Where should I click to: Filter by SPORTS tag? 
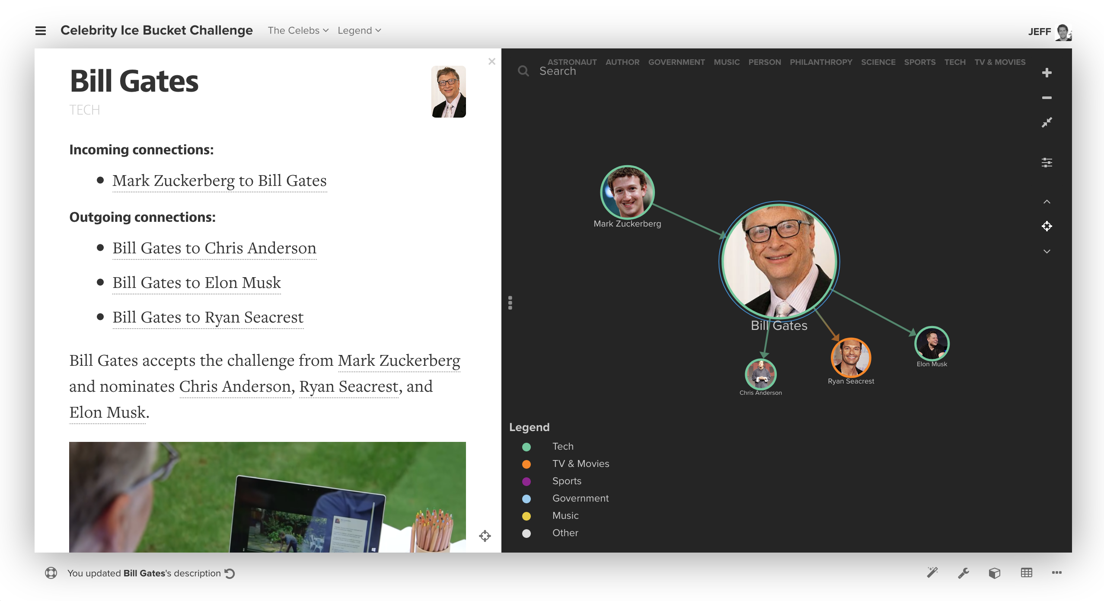pos(920,62)
